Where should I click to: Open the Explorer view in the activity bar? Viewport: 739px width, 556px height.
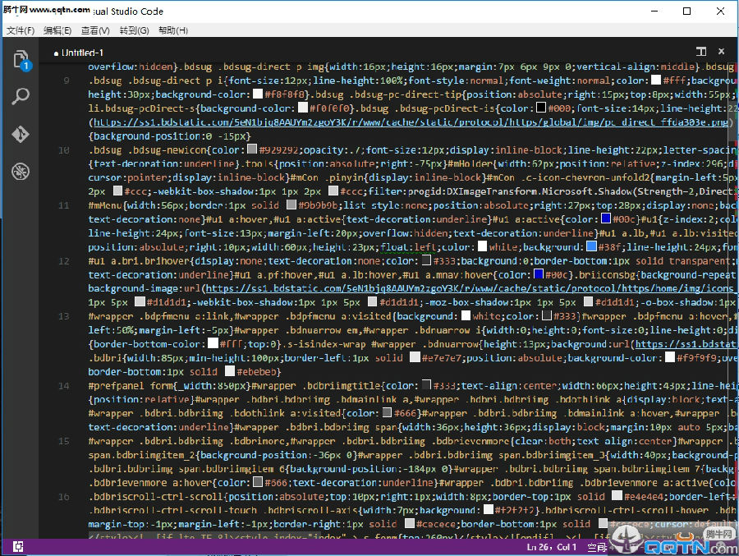click(x=20, y=59)
